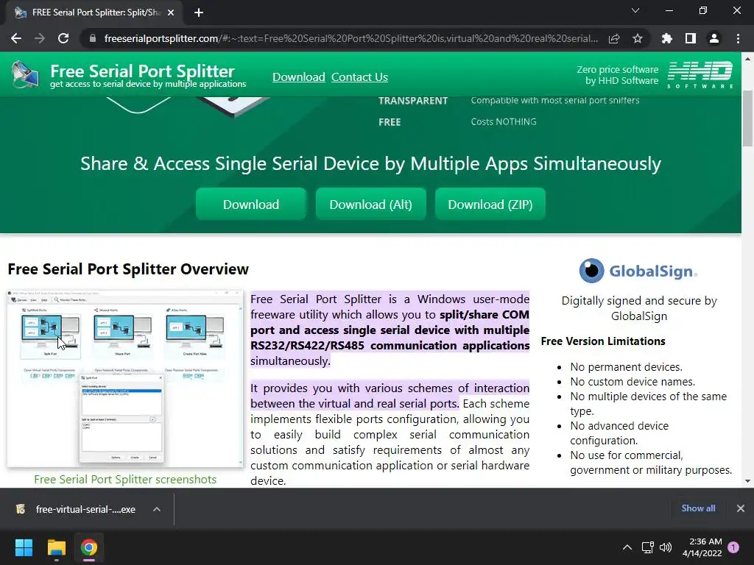The image size is (754, 565).
Task: Open the tab search chevron
Action: pos(635,10)
